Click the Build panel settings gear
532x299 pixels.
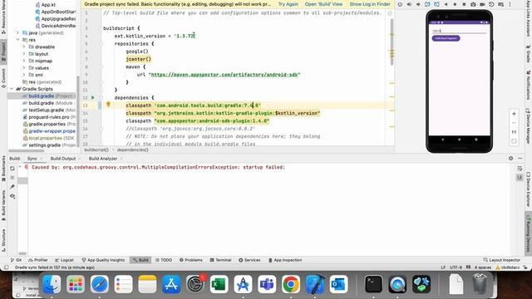click(x=511, y=159)
